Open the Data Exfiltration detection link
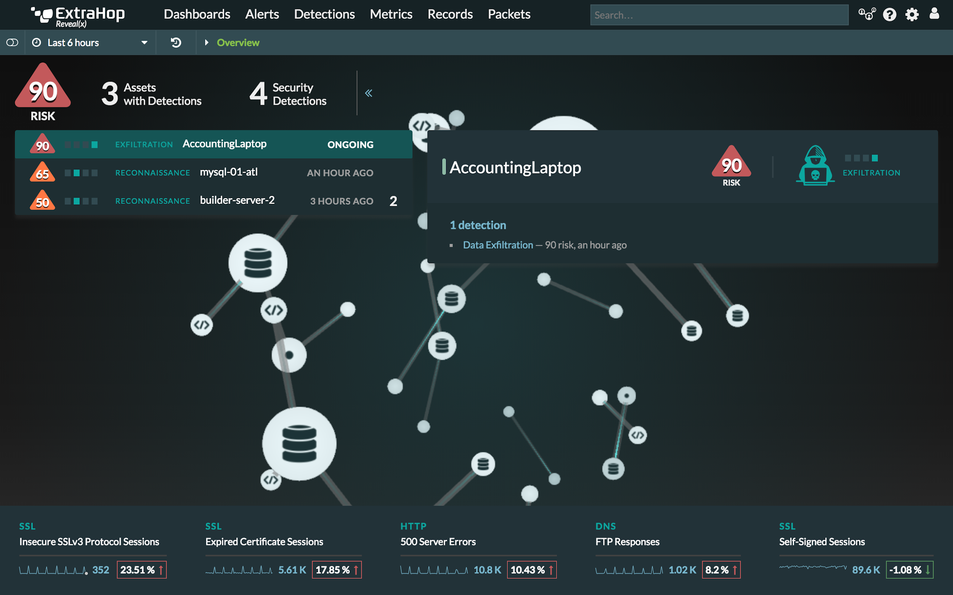The height and width of the screenshot is (595, 953). 498,245
